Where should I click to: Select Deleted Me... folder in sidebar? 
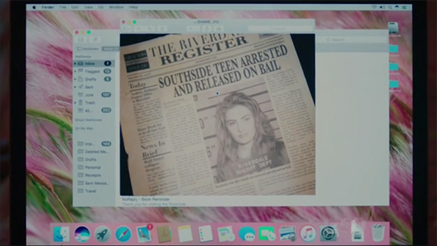pos(94,152)
